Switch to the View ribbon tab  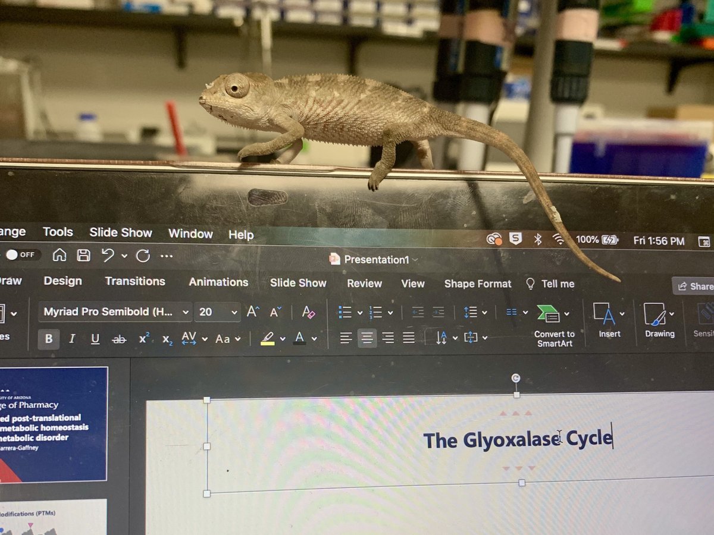[413, 284]
